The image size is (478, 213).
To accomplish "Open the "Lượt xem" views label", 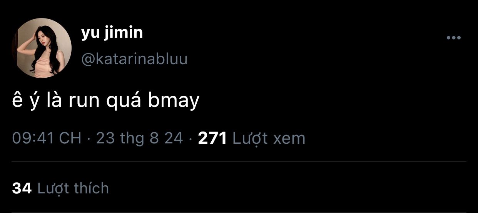I will [269, 138].
